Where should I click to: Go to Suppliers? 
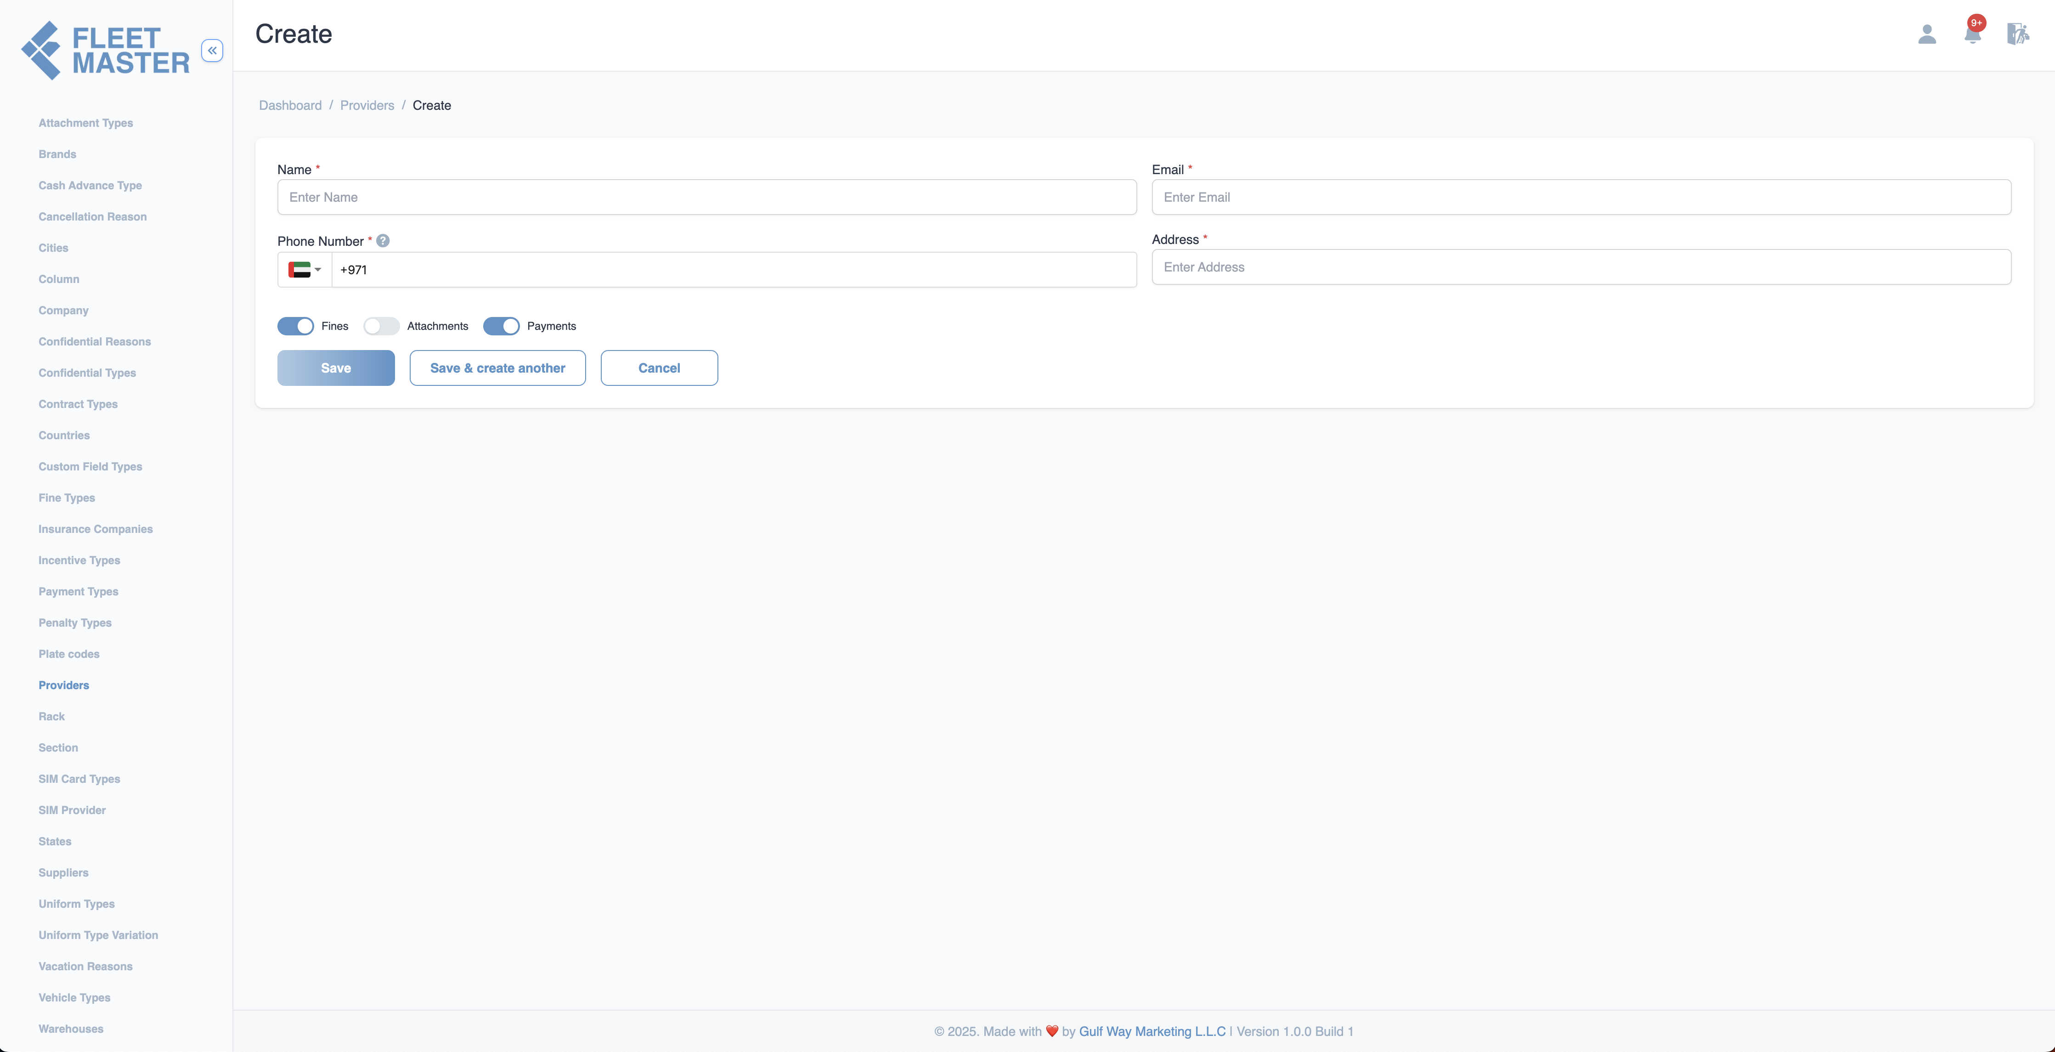63,872
